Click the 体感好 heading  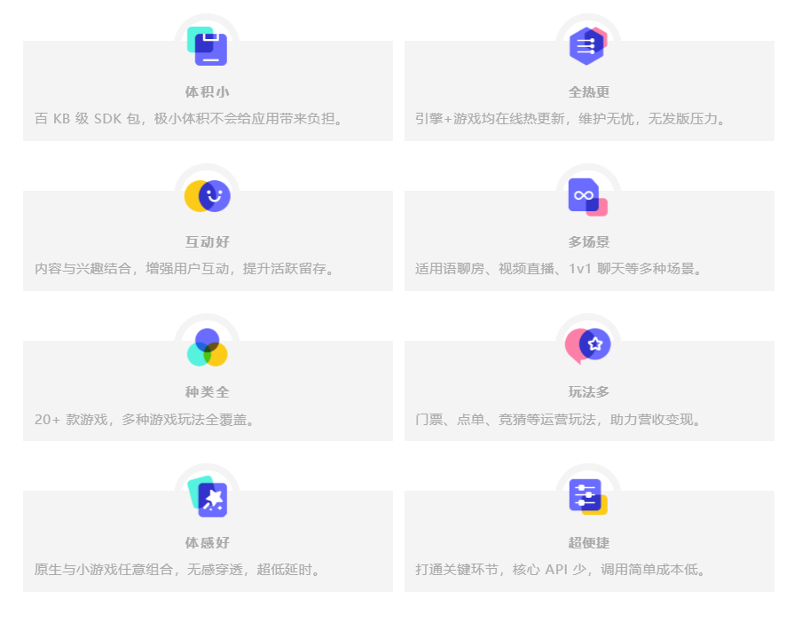pos(208,543)
